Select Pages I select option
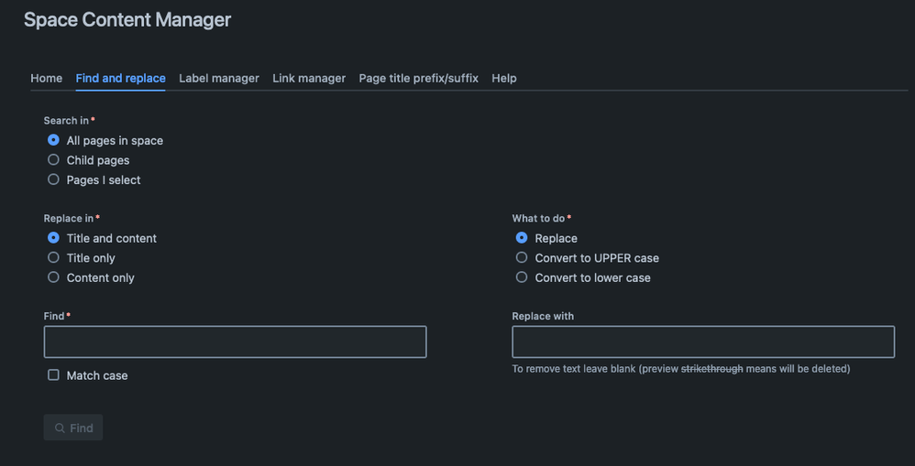The width and height of the screenshot is (915, 466). [53, 179]
